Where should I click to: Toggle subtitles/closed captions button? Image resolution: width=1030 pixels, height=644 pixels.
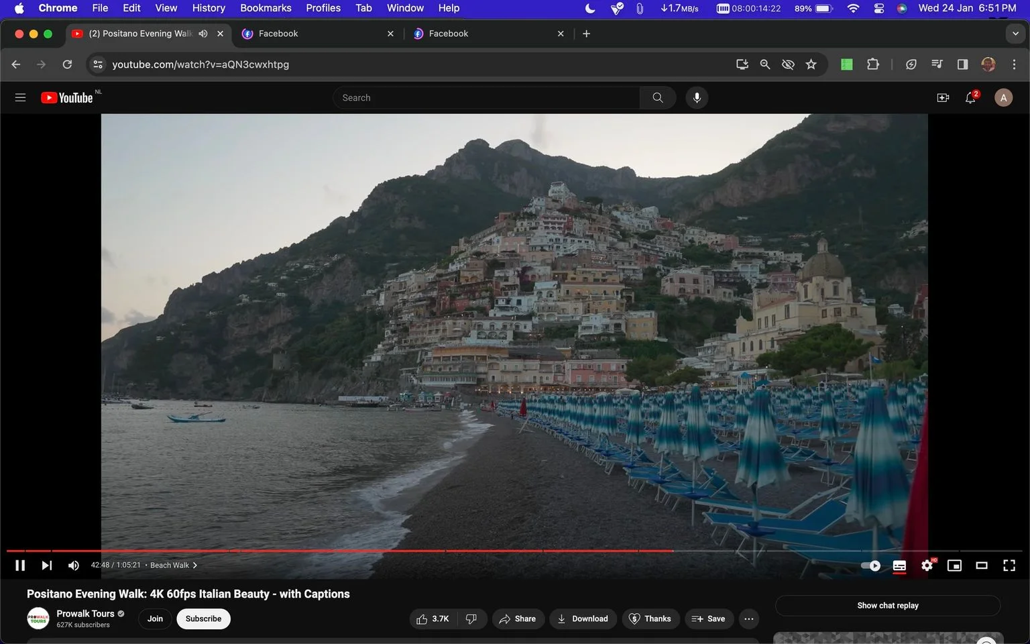tap(899, 566)
